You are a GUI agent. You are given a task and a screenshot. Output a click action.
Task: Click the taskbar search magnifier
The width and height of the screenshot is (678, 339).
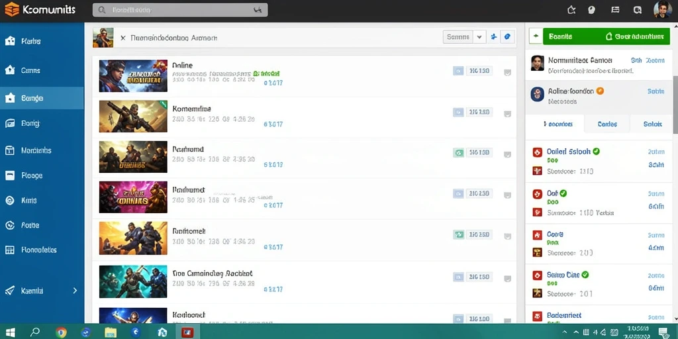coord(34,332)
